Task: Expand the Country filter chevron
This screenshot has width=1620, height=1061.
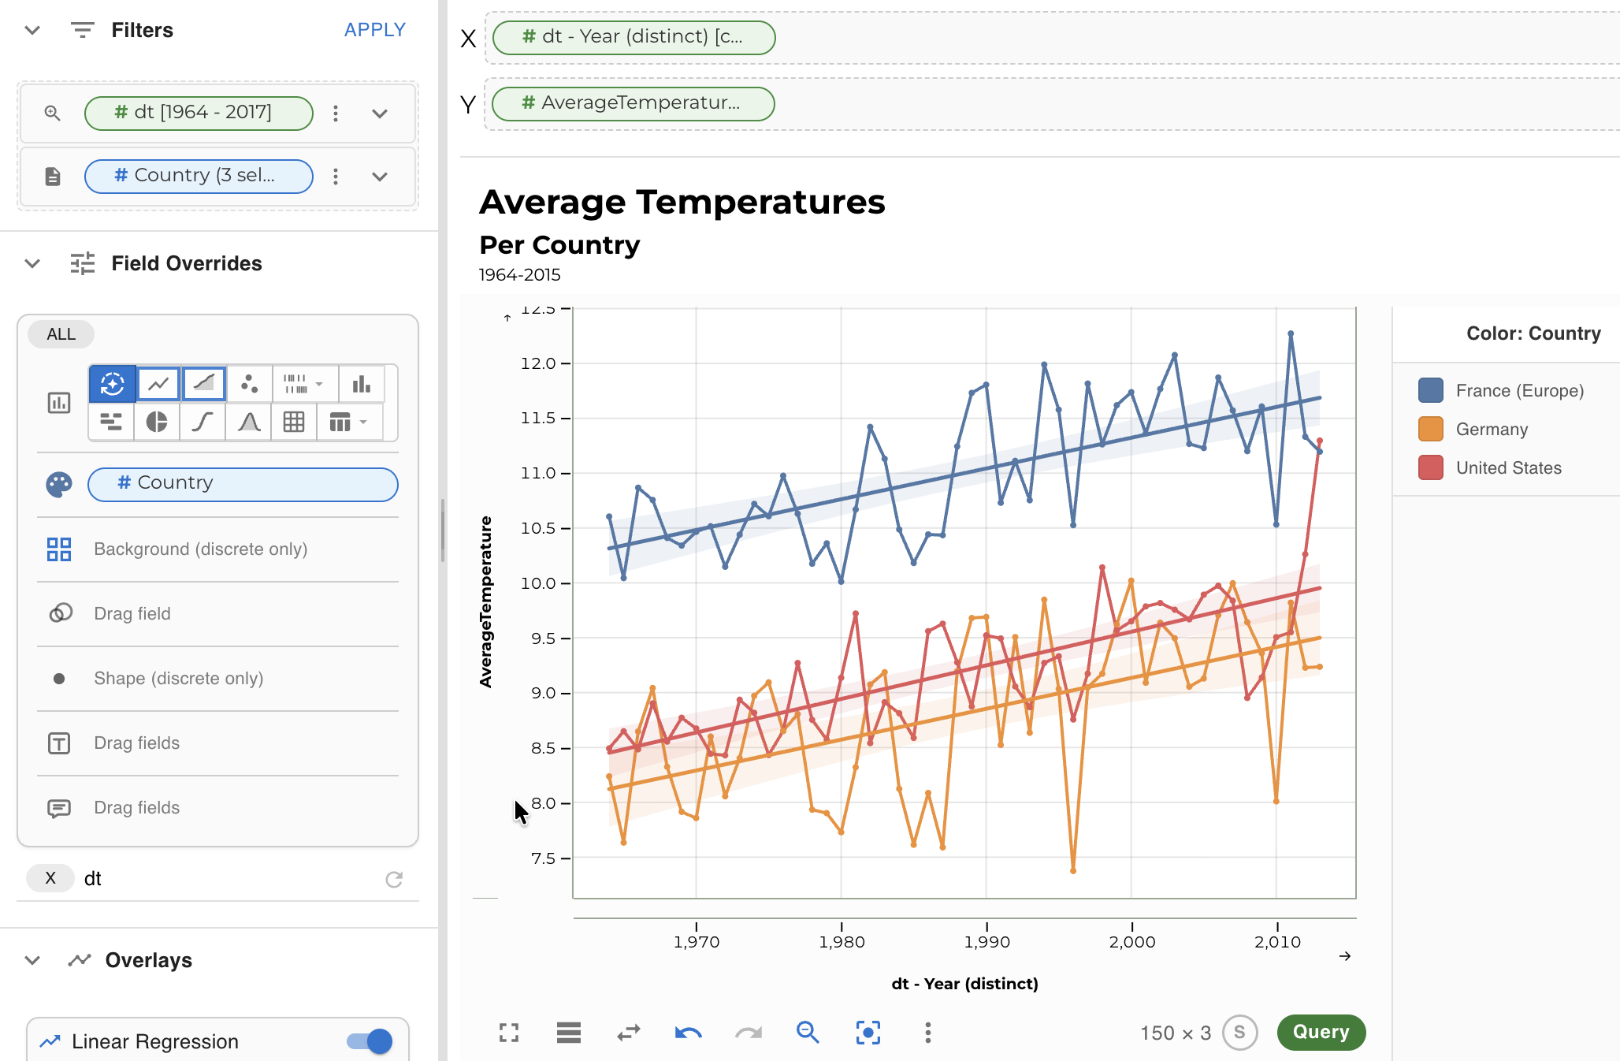Action: pos(380,177)
